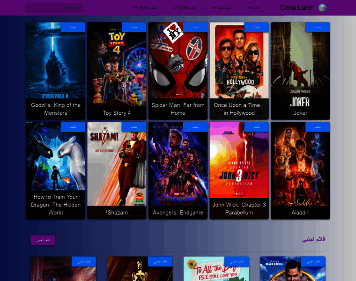Click the Cima Land popcorn logo icon
Screen dimensions: 356x281
point(322,7)
